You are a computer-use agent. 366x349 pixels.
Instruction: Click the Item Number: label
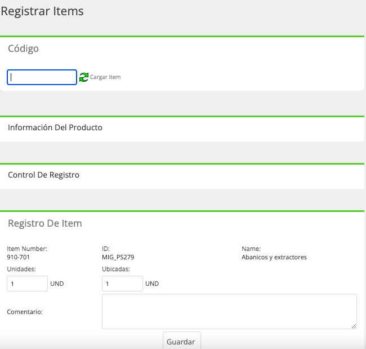27,249
